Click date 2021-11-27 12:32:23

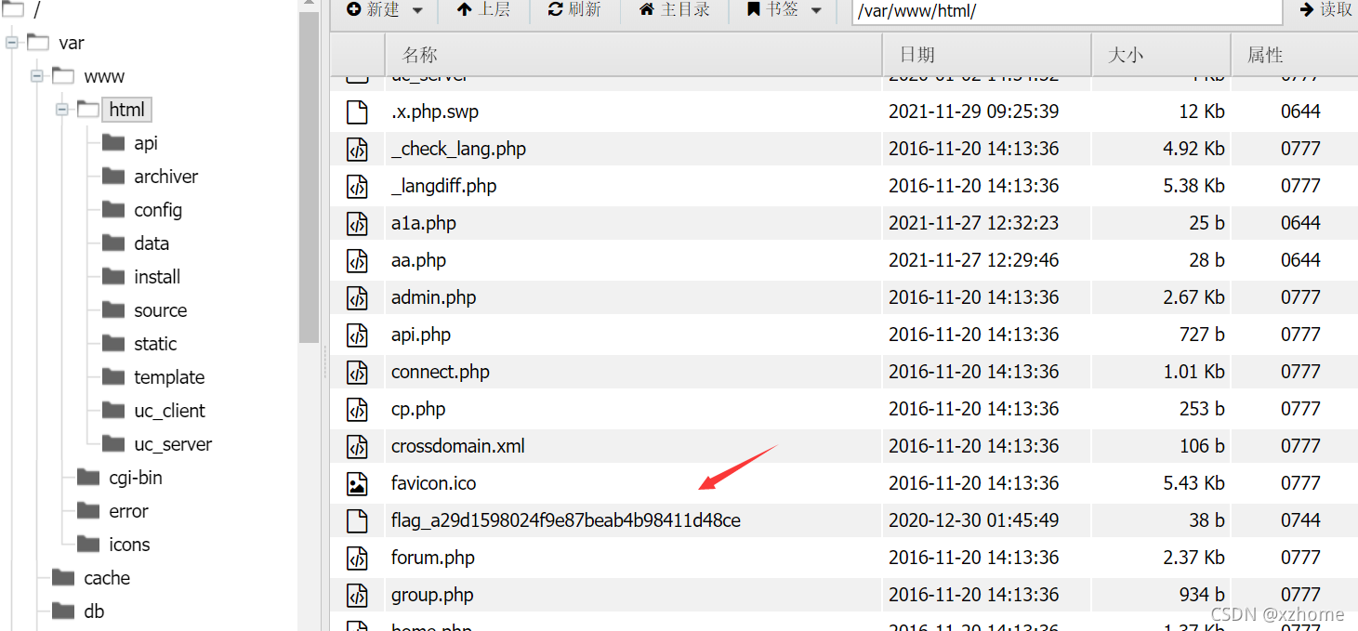973,223
